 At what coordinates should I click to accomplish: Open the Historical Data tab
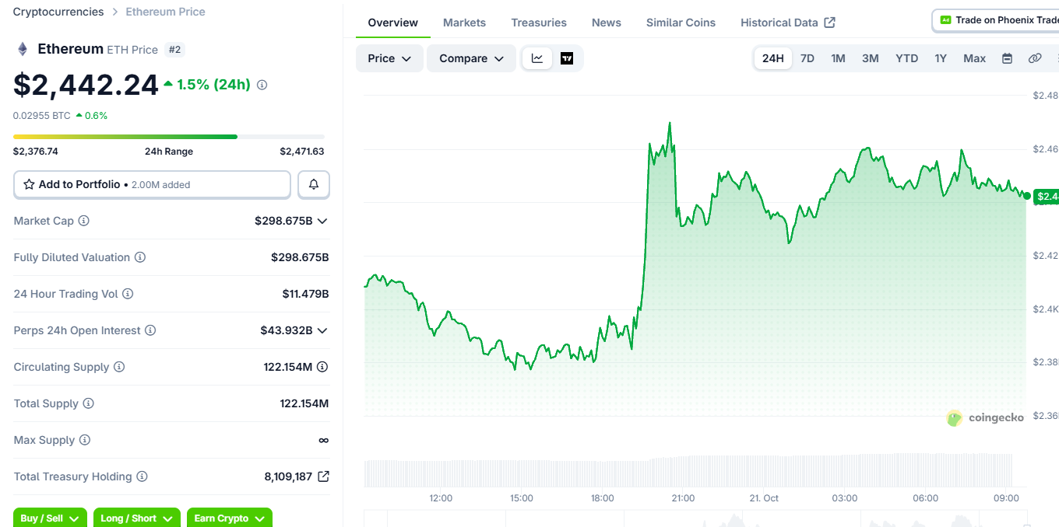pyautogui.click(x=787, y=23)
